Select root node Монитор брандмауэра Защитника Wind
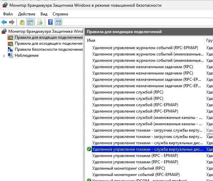The height and width of the screenshot is (181, 213). [46, 31]
